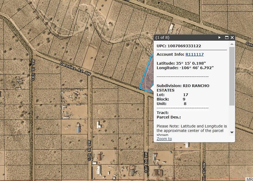Click the Please Note disclaimer text

point(192,130)
